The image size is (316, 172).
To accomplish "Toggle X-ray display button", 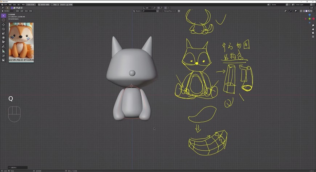I will tap(301, 11).
